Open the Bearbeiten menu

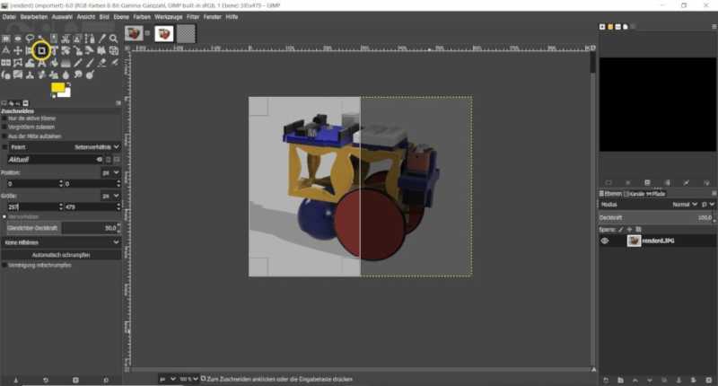click(34, 17)
